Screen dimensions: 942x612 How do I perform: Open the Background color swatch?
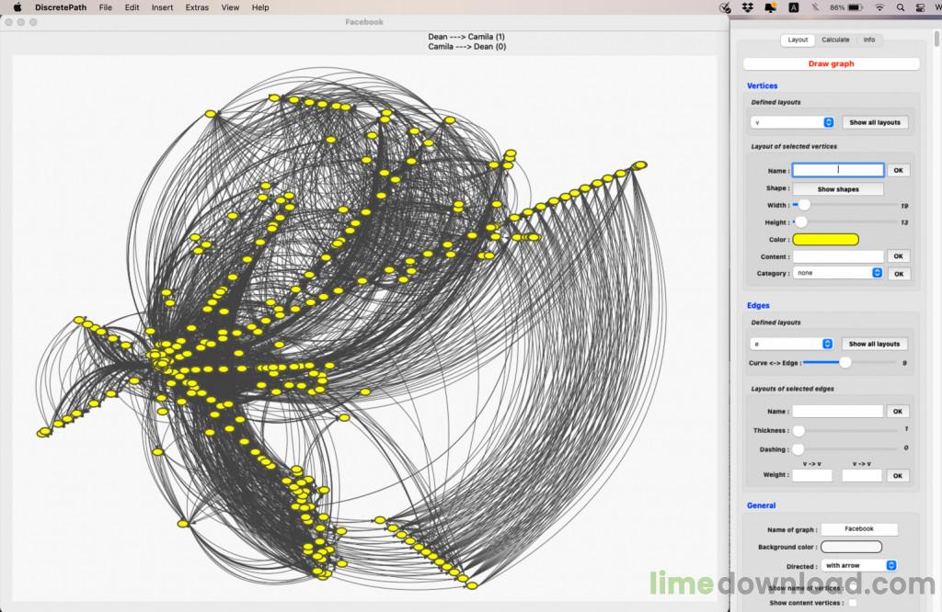coord(851,547)
